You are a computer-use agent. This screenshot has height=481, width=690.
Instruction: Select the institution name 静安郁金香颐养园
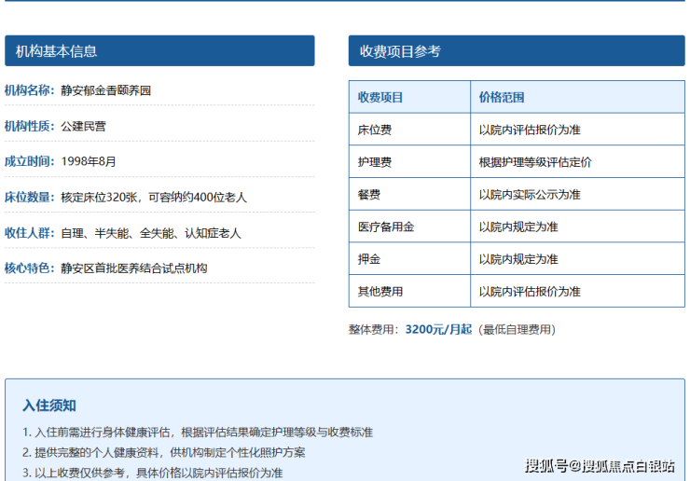tap(105, 90)
